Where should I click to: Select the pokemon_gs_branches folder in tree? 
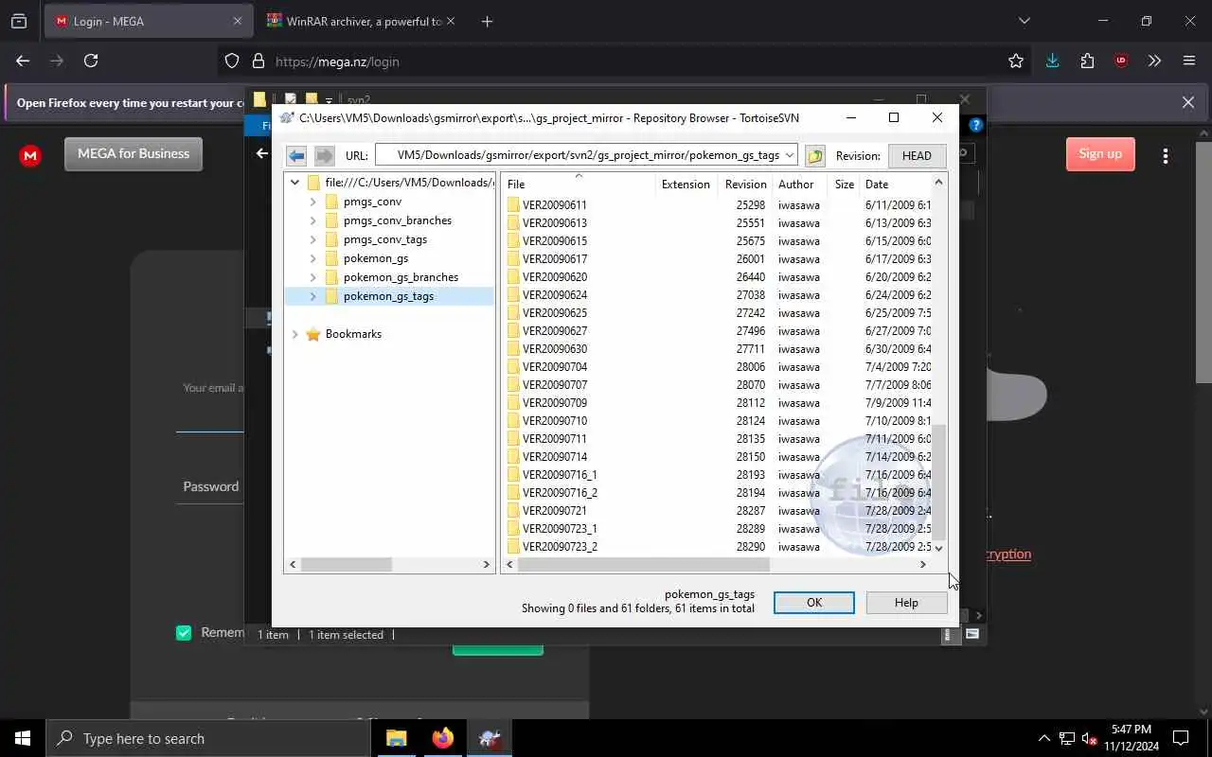pos(401,277)
